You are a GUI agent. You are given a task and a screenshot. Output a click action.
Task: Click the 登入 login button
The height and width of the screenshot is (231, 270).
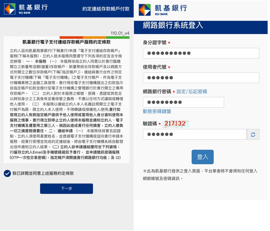(x=203, y=157)
